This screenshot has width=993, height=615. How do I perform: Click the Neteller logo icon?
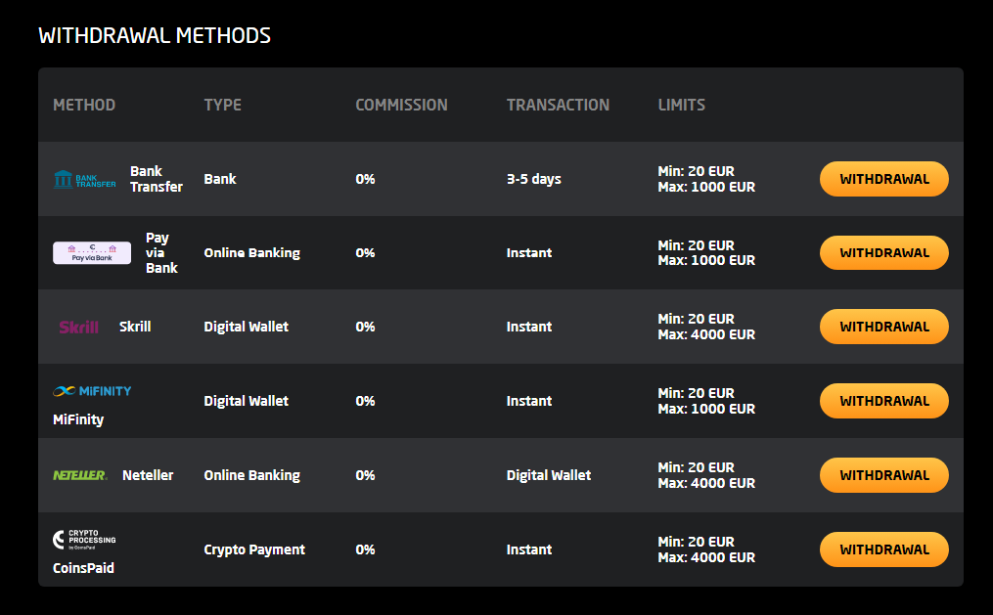coord(80,475)
